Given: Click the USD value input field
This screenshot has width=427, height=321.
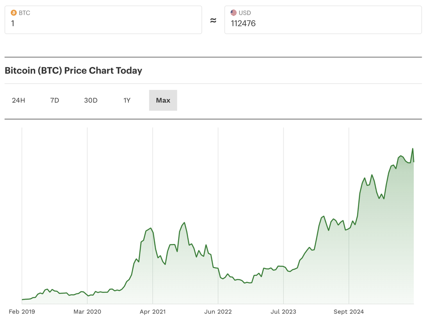Looking at the screenshot, I should [x=322, y=24].
